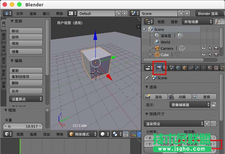Open the Constraints properties tab
Image resolution: width=225 pixels, height=154 pixels.
click(191, 68)
